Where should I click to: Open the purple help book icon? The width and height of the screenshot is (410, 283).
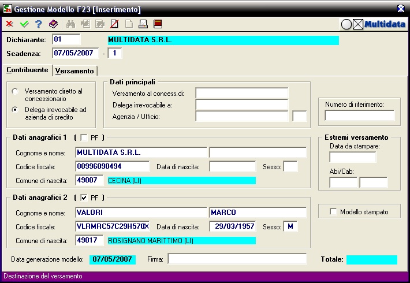pyautogui.click(x=53, y=24)
